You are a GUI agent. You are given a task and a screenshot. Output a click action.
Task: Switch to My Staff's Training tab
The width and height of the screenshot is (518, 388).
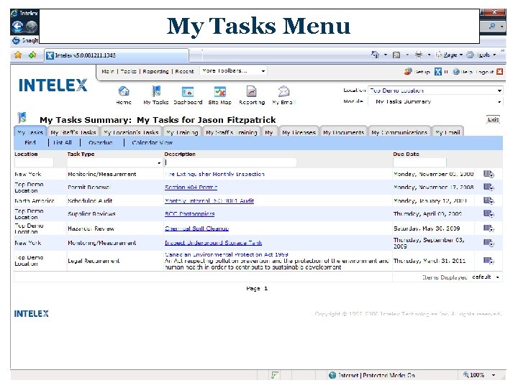[x=231, y=132]
